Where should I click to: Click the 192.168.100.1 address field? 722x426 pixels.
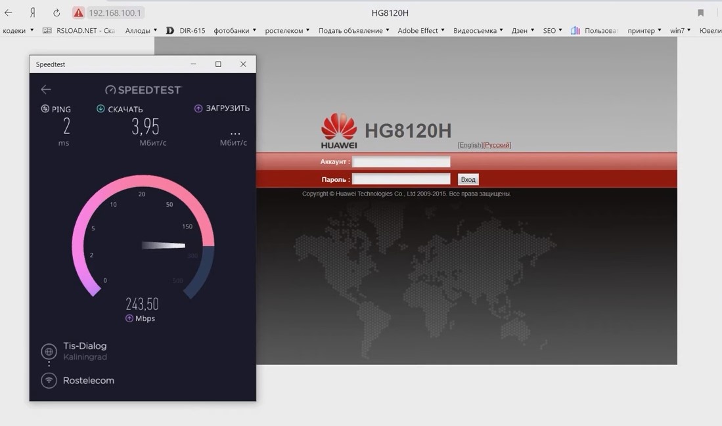tap(115, 13)
